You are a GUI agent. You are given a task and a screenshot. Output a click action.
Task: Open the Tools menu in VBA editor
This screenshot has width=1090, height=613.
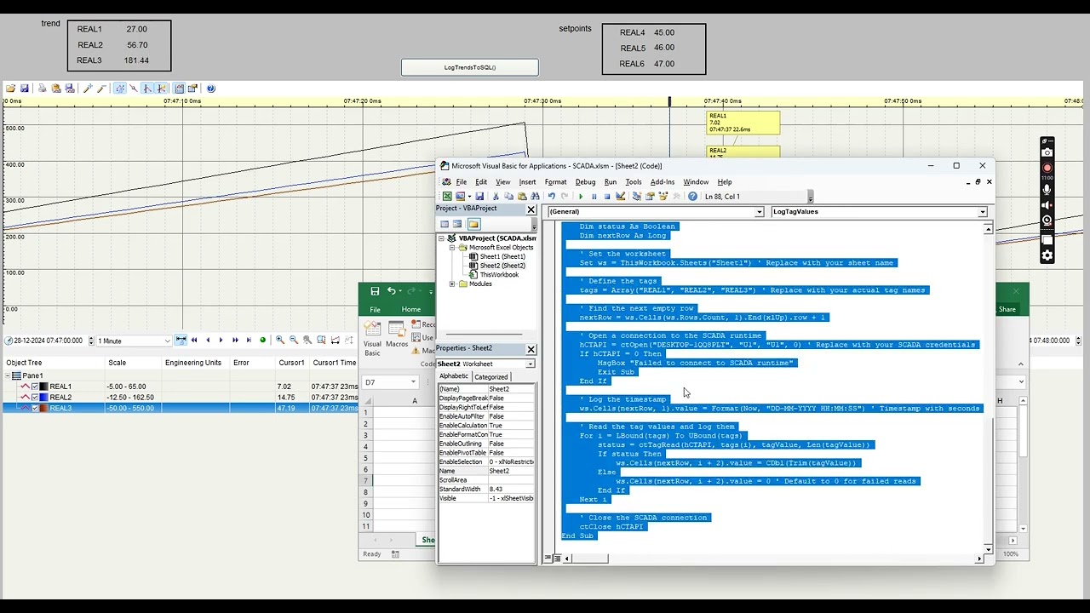[x=633, y=182]
